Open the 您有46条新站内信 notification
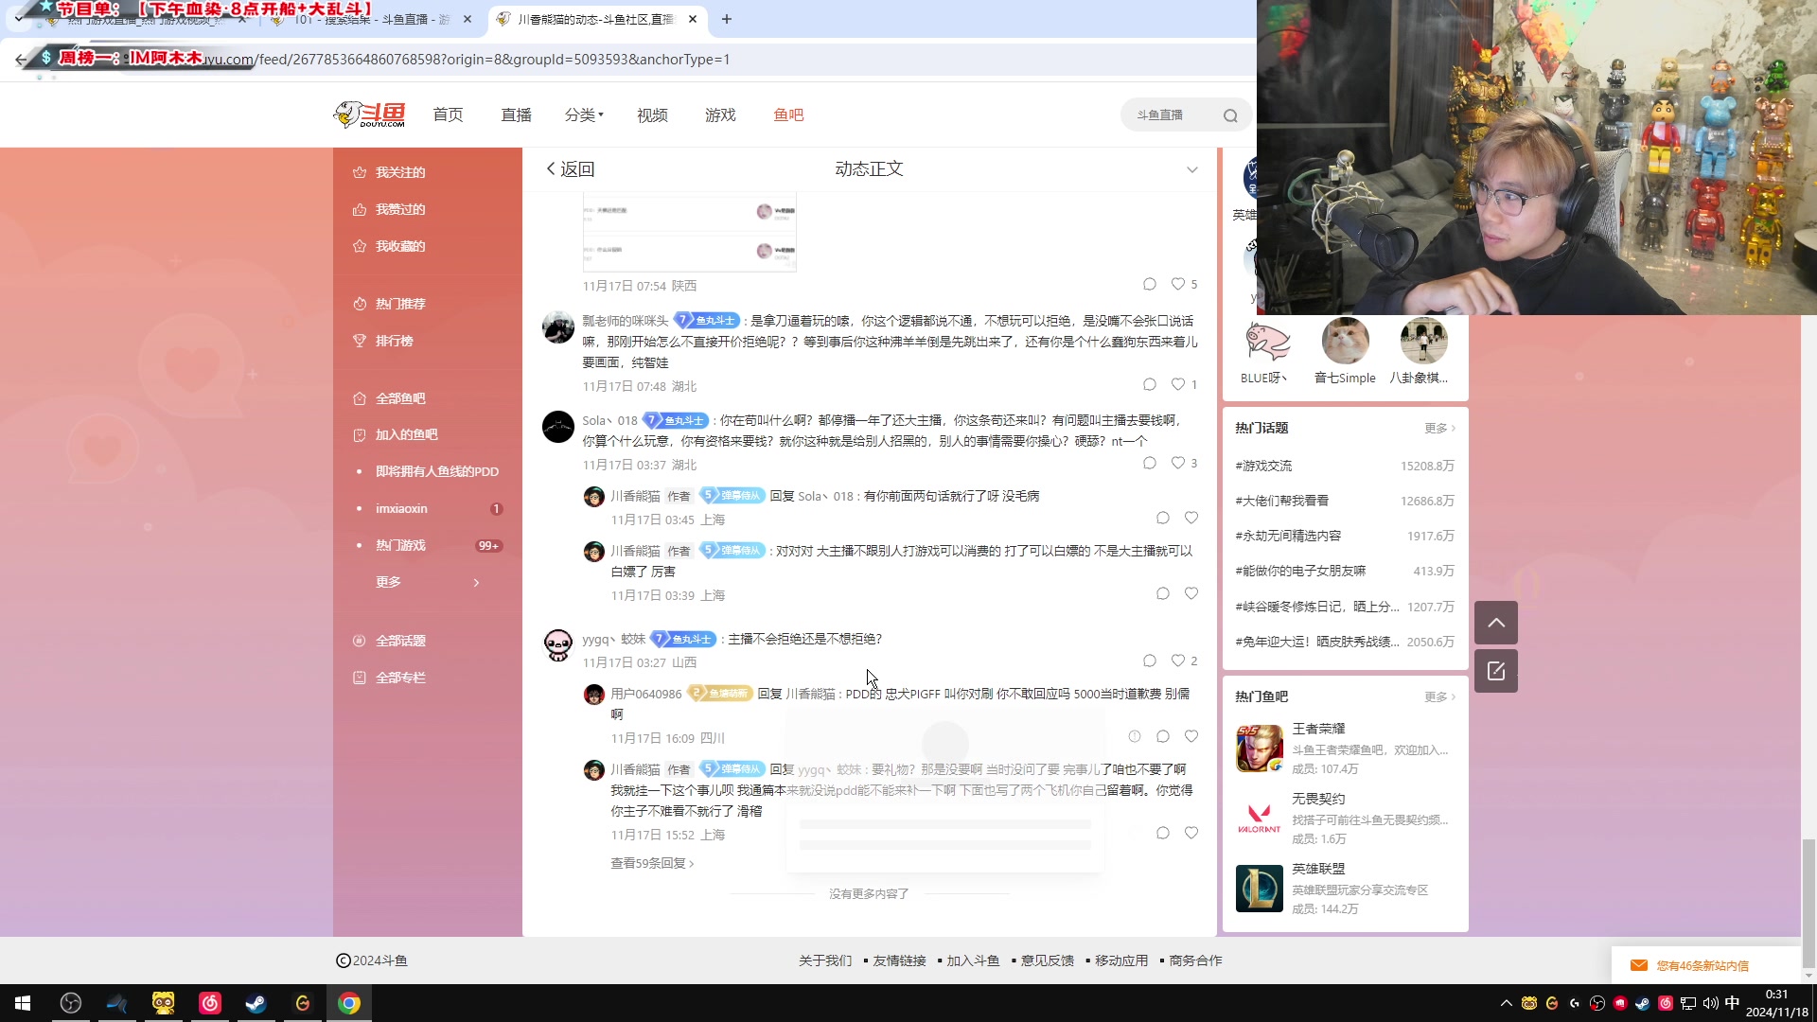Screen dimensions: 1817x1022 click(1701, 965)
